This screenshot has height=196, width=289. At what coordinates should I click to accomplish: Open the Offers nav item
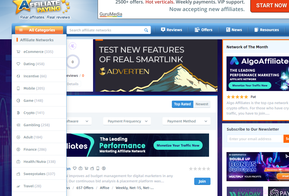point(204,30)
